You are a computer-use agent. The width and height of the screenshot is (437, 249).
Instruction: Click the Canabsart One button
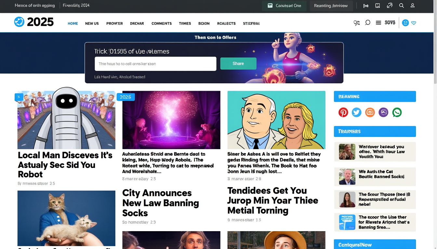[284, 6]
